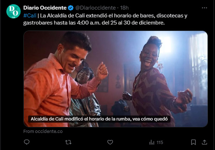View analytics bar chart icon showing 115
This screenshot has width=215, height=150.
coord(152,142)
